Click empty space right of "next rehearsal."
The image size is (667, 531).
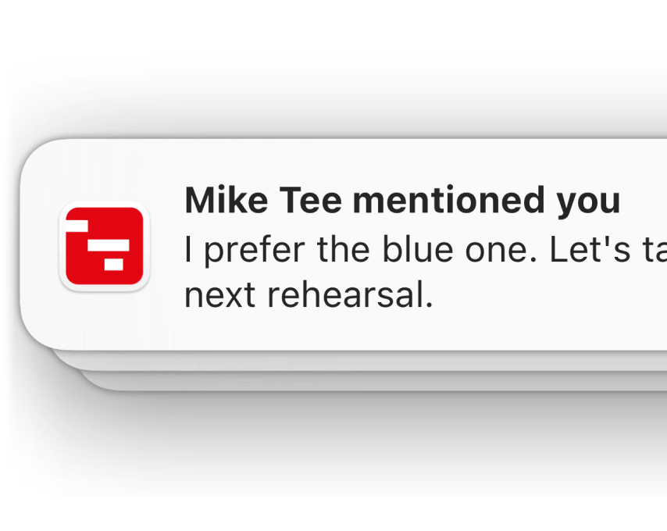(547, 297)
